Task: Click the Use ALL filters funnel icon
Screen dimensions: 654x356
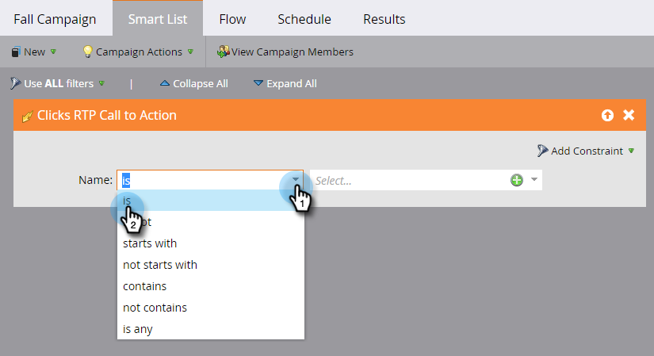Action: click(16, 83)
